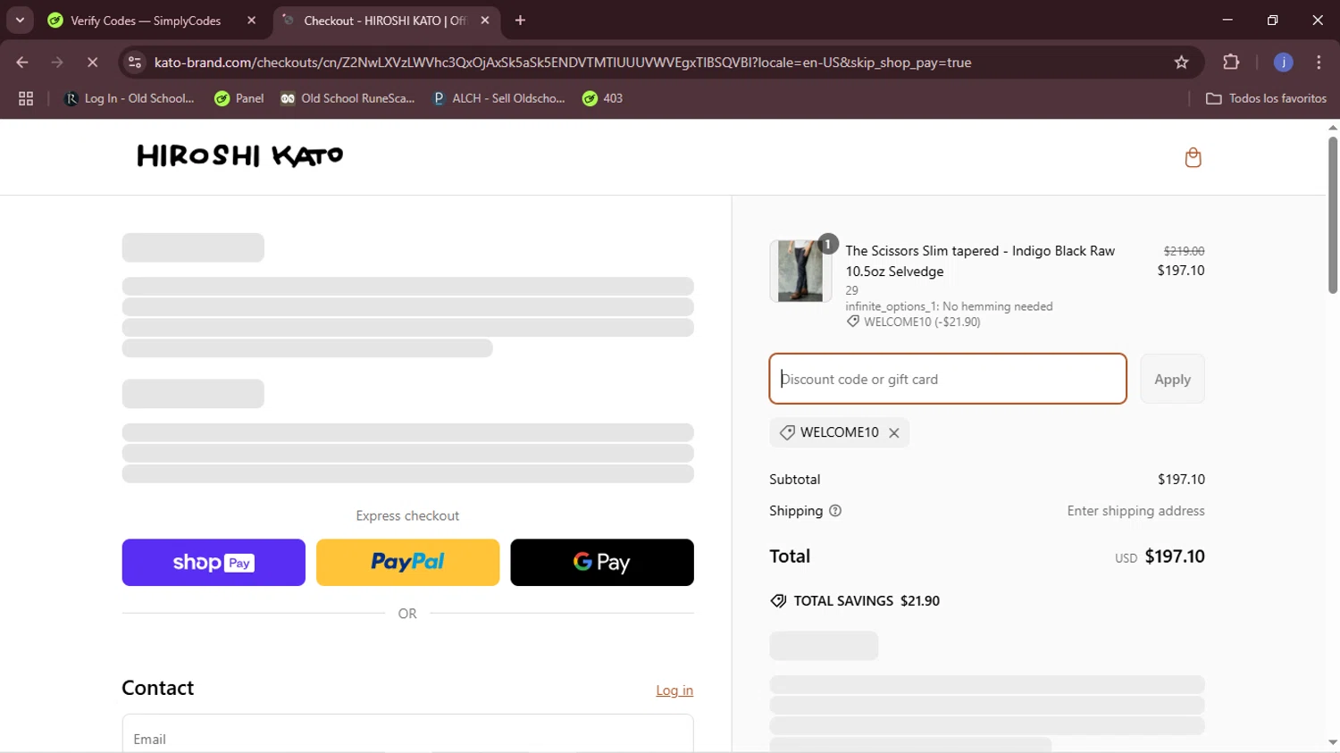Apply the discount code
This screenshot has height=753, width=1340.
1172,379
